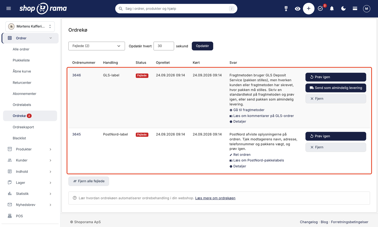
Task: Go to Alle ordrer
Action: point(21,49)
